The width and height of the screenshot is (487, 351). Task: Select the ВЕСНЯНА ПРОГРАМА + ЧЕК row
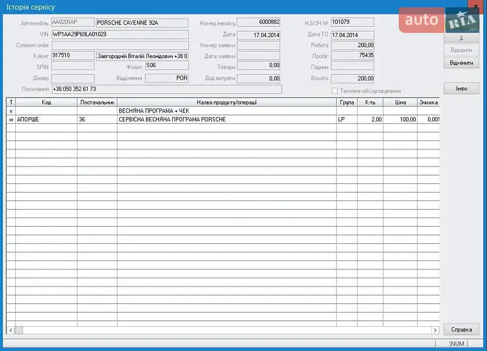click(226, 112)
